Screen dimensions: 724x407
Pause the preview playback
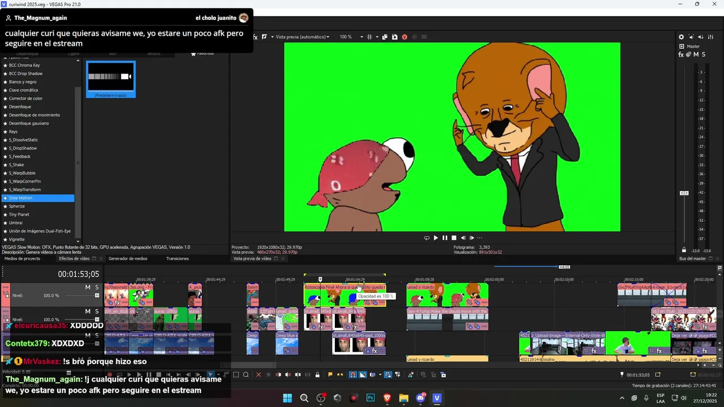coord(445,238)
